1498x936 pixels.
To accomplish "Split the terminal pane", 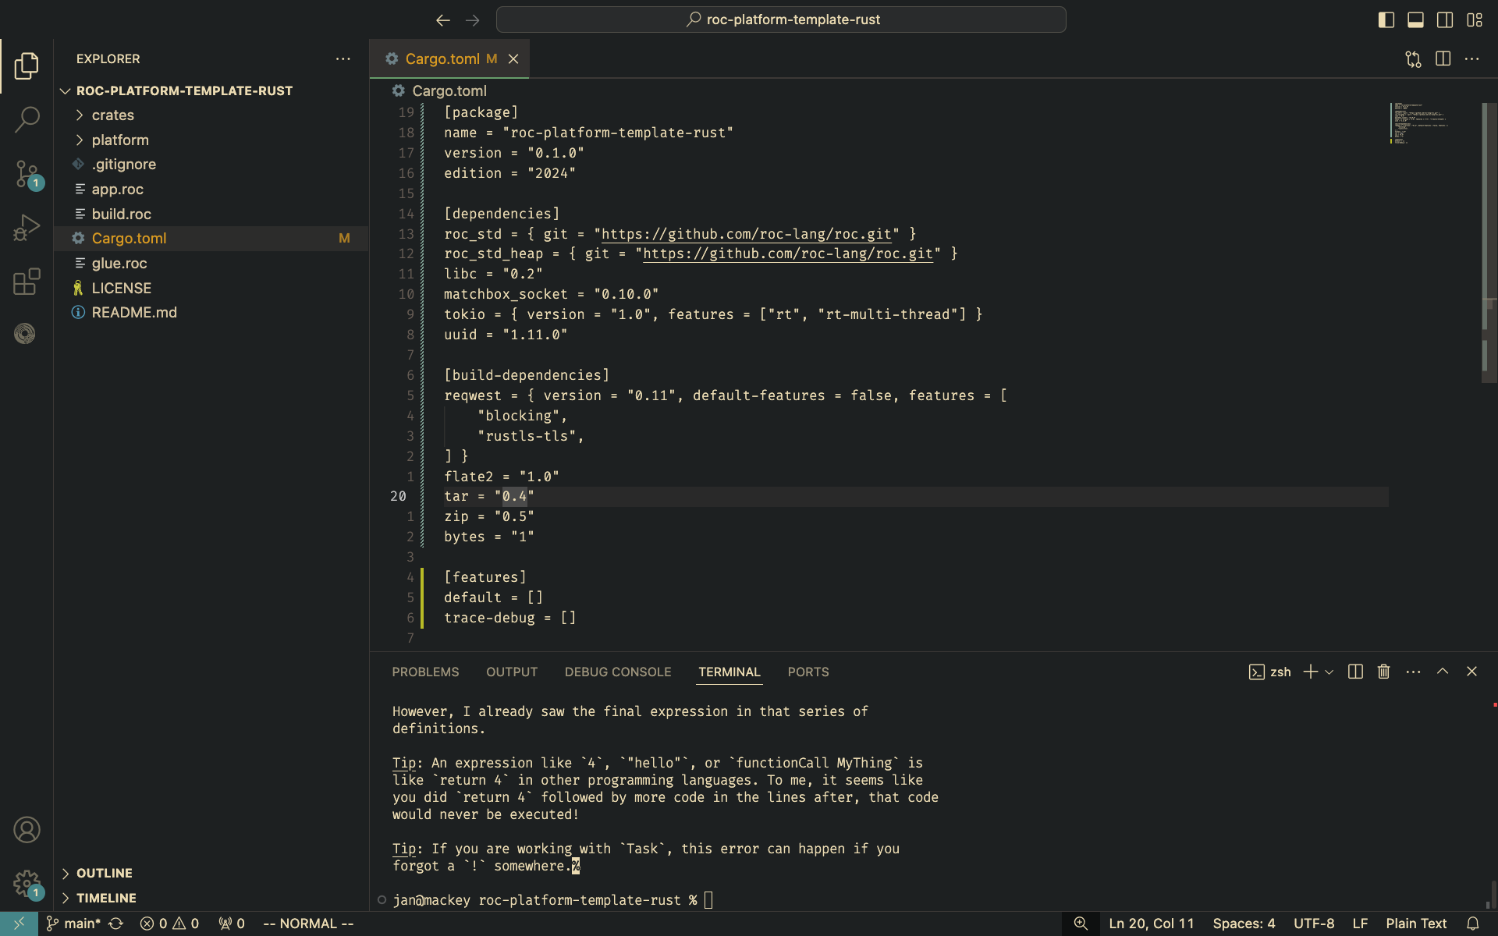I will pyautogui.click(x=1355, y=672).
